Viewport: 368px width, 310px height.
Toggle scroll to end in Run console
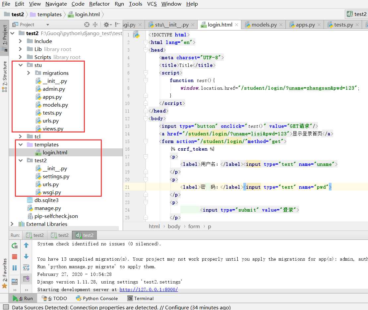(26, 279)
